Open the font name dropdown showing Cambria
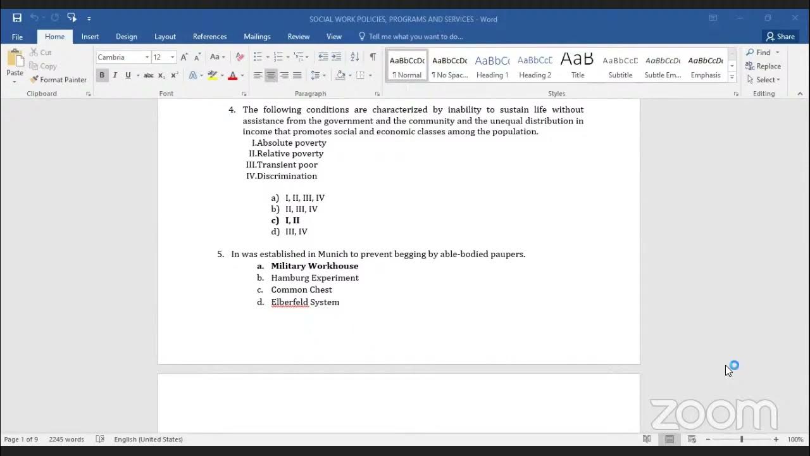Screen dimensions: 810x456 click(147, 57)
